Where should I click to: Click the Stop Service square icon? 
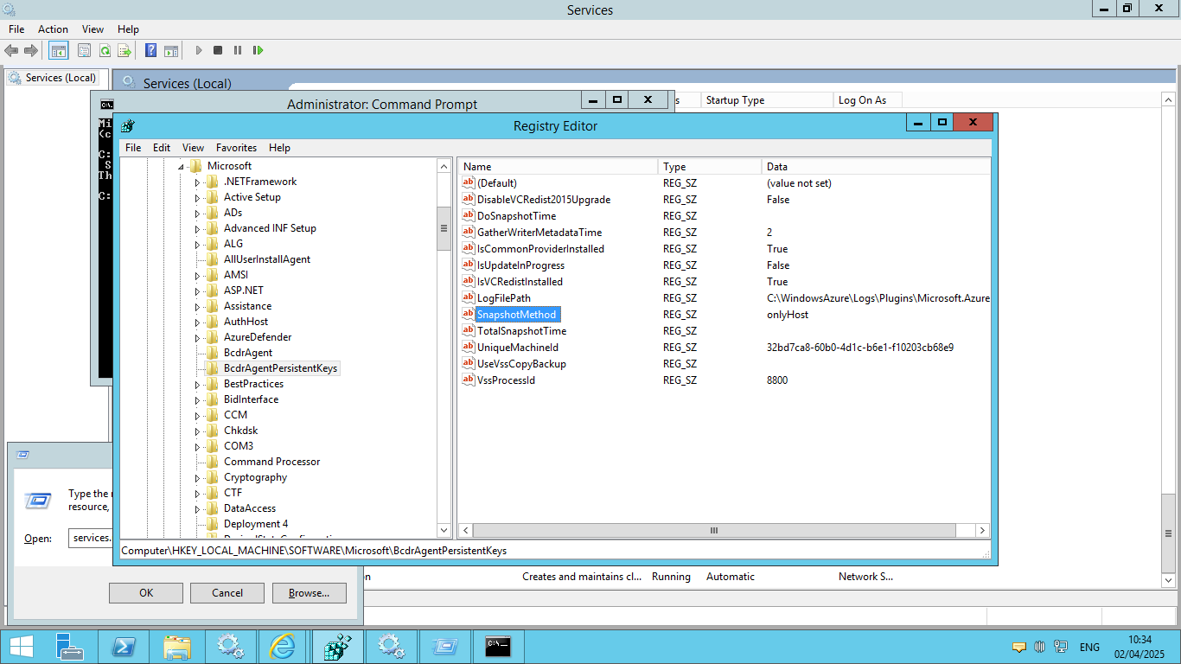(x=218, y=50)
